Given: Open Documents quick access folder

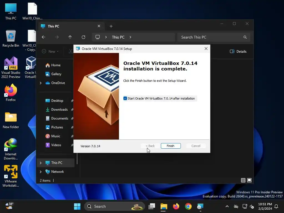Looking at the screenshot, I should [x=57, y=118].
